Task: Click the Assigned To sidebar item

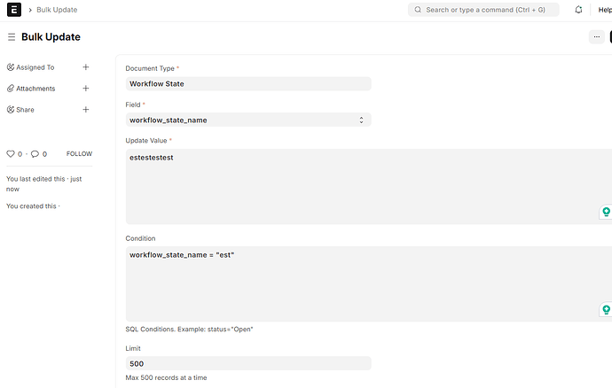Action: pyautogui.click(x=34, y=67)
